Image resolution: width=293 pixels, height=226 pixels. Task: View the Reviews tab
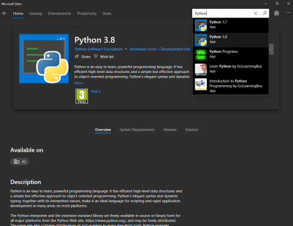170,130
